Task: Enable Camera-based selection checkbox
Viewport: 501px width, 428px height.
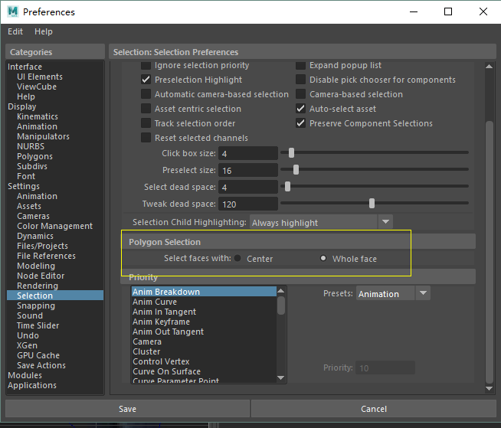Action: click(x=300, y=94)
